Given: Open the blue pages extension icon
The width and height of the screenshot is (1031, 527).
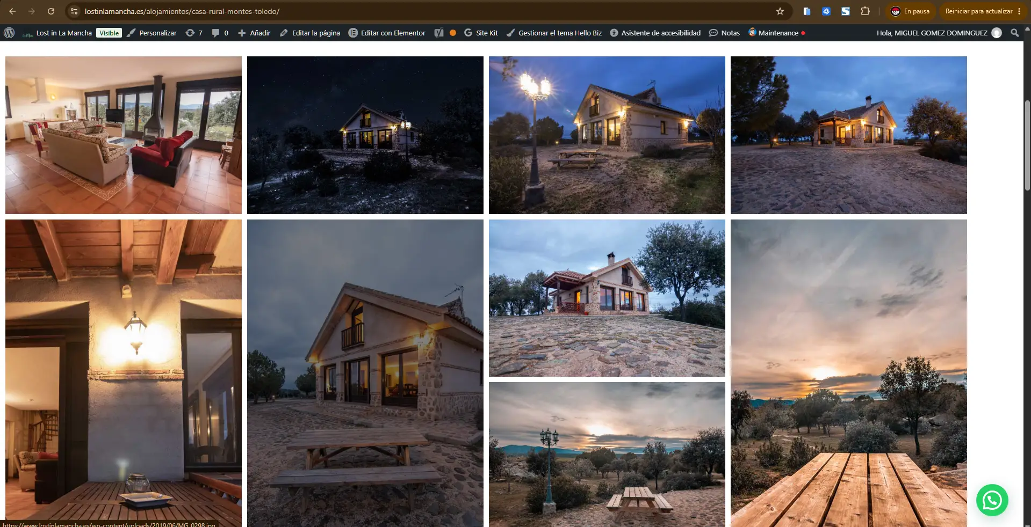Looking at the screenshot, I should pos(807,11).
